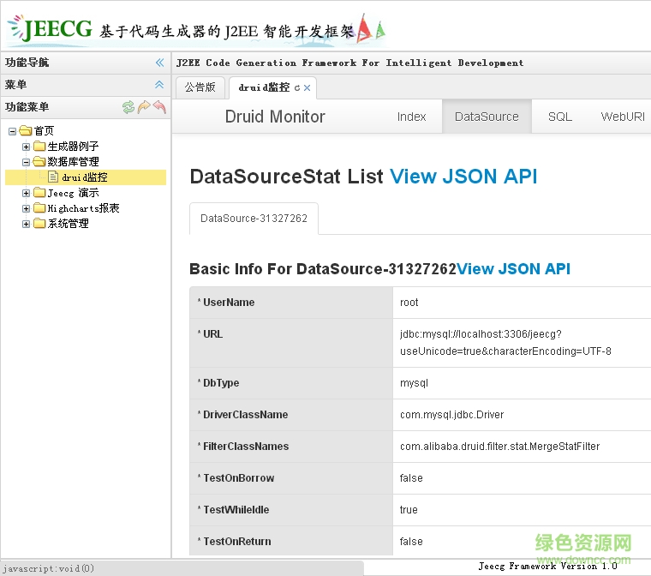Click the TestWhileIdle row label

pyautogui.click(x=236, y=510)
